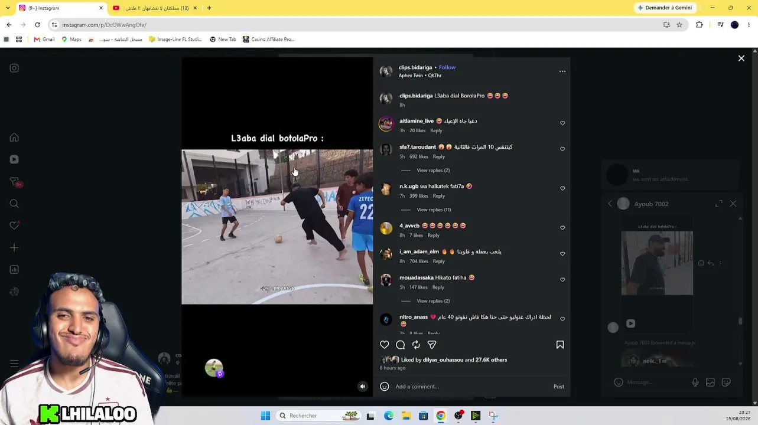Follow the clips.bidariga account
Viewport: 758px width, 425px height.
(447, 67)
